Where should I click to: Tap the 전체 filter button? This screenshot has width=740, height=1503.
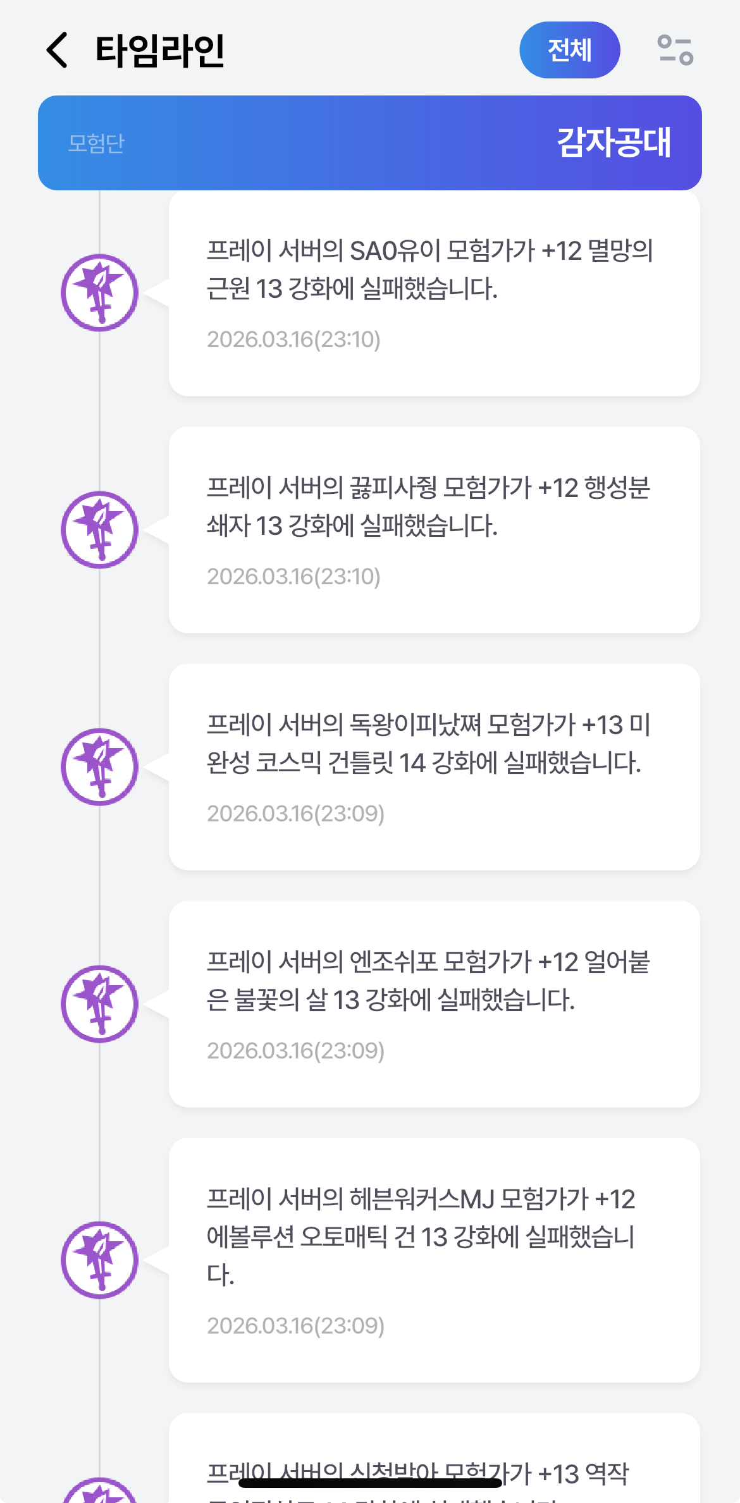click(x=569, y=51)
